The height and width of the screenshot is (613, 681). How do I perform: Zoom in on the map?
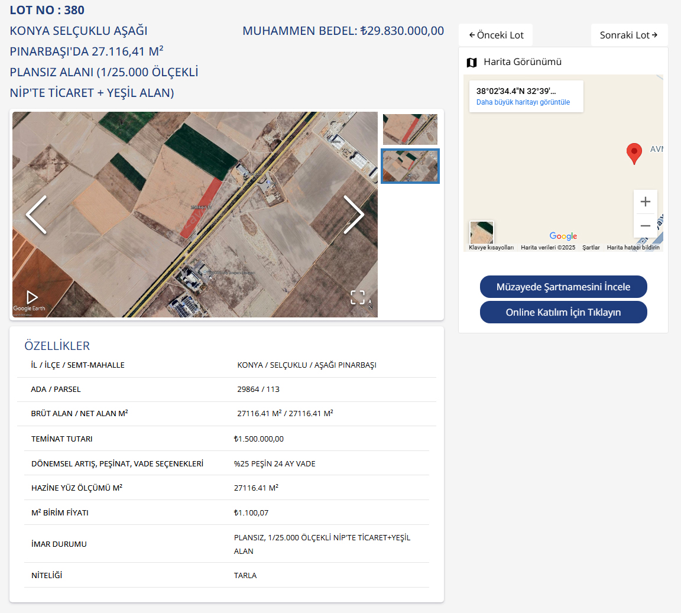point(646,202)
